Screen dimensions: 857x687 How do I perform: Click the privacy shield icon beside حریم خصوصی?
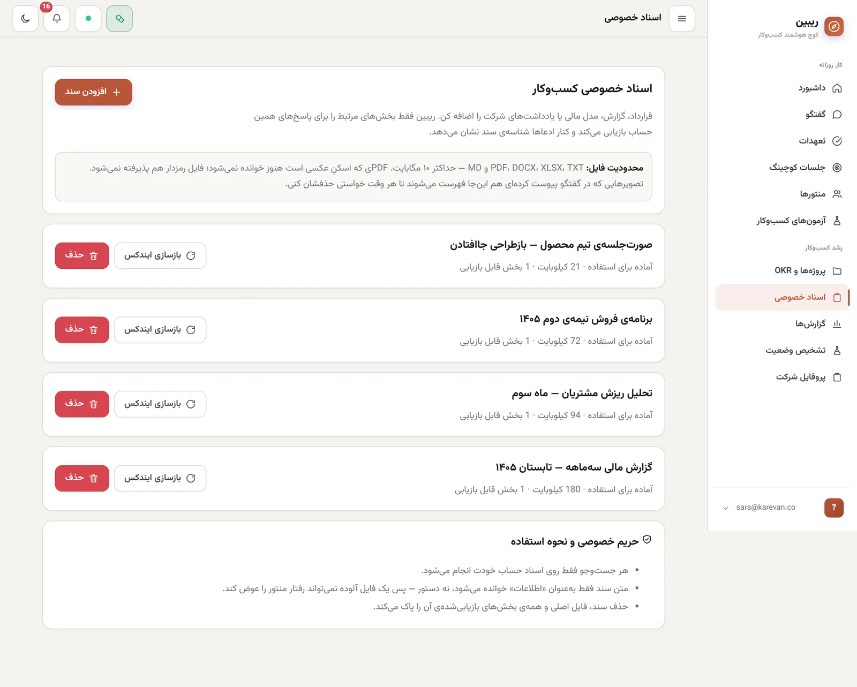647,540
